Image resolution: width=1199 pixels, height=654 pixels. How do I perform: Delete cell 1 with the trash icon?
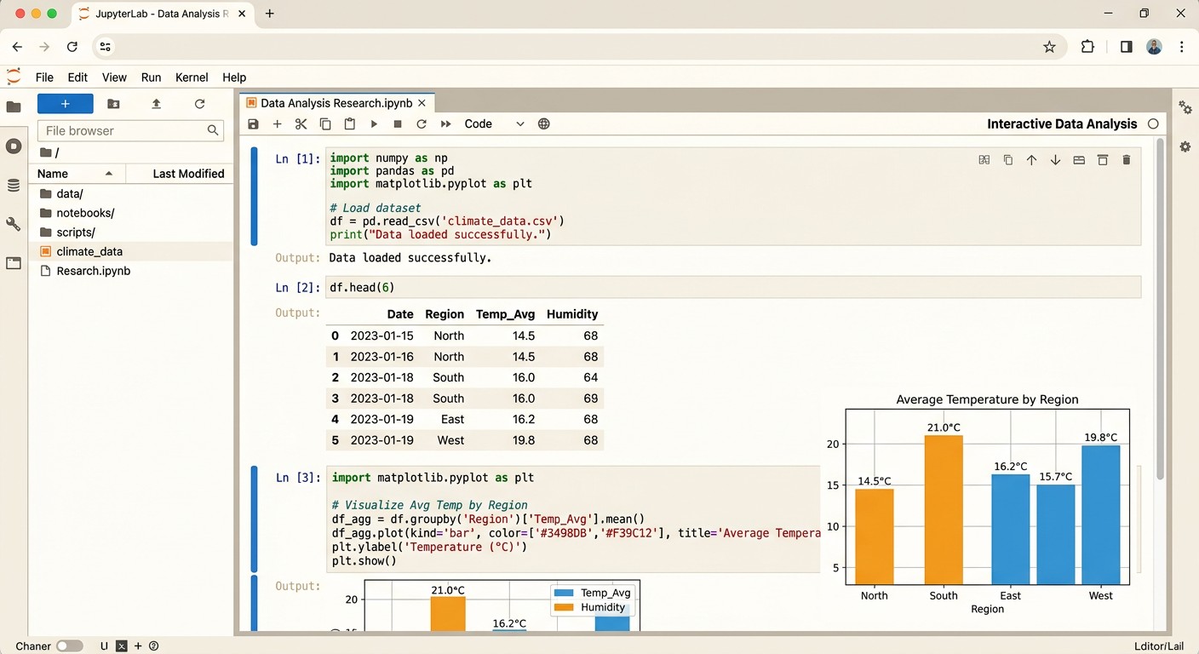point(1127,160)
